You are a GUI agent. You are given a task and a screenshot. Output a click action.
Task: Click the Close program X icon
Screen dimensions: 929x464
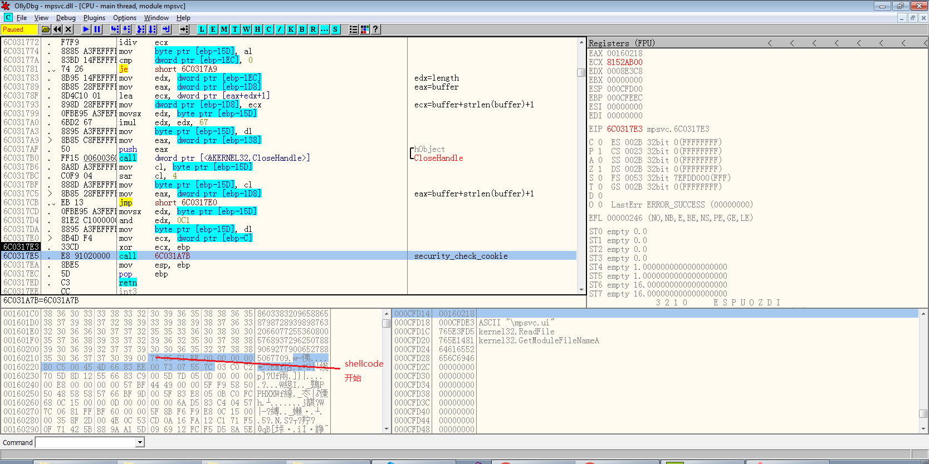[x=69, y=29]
